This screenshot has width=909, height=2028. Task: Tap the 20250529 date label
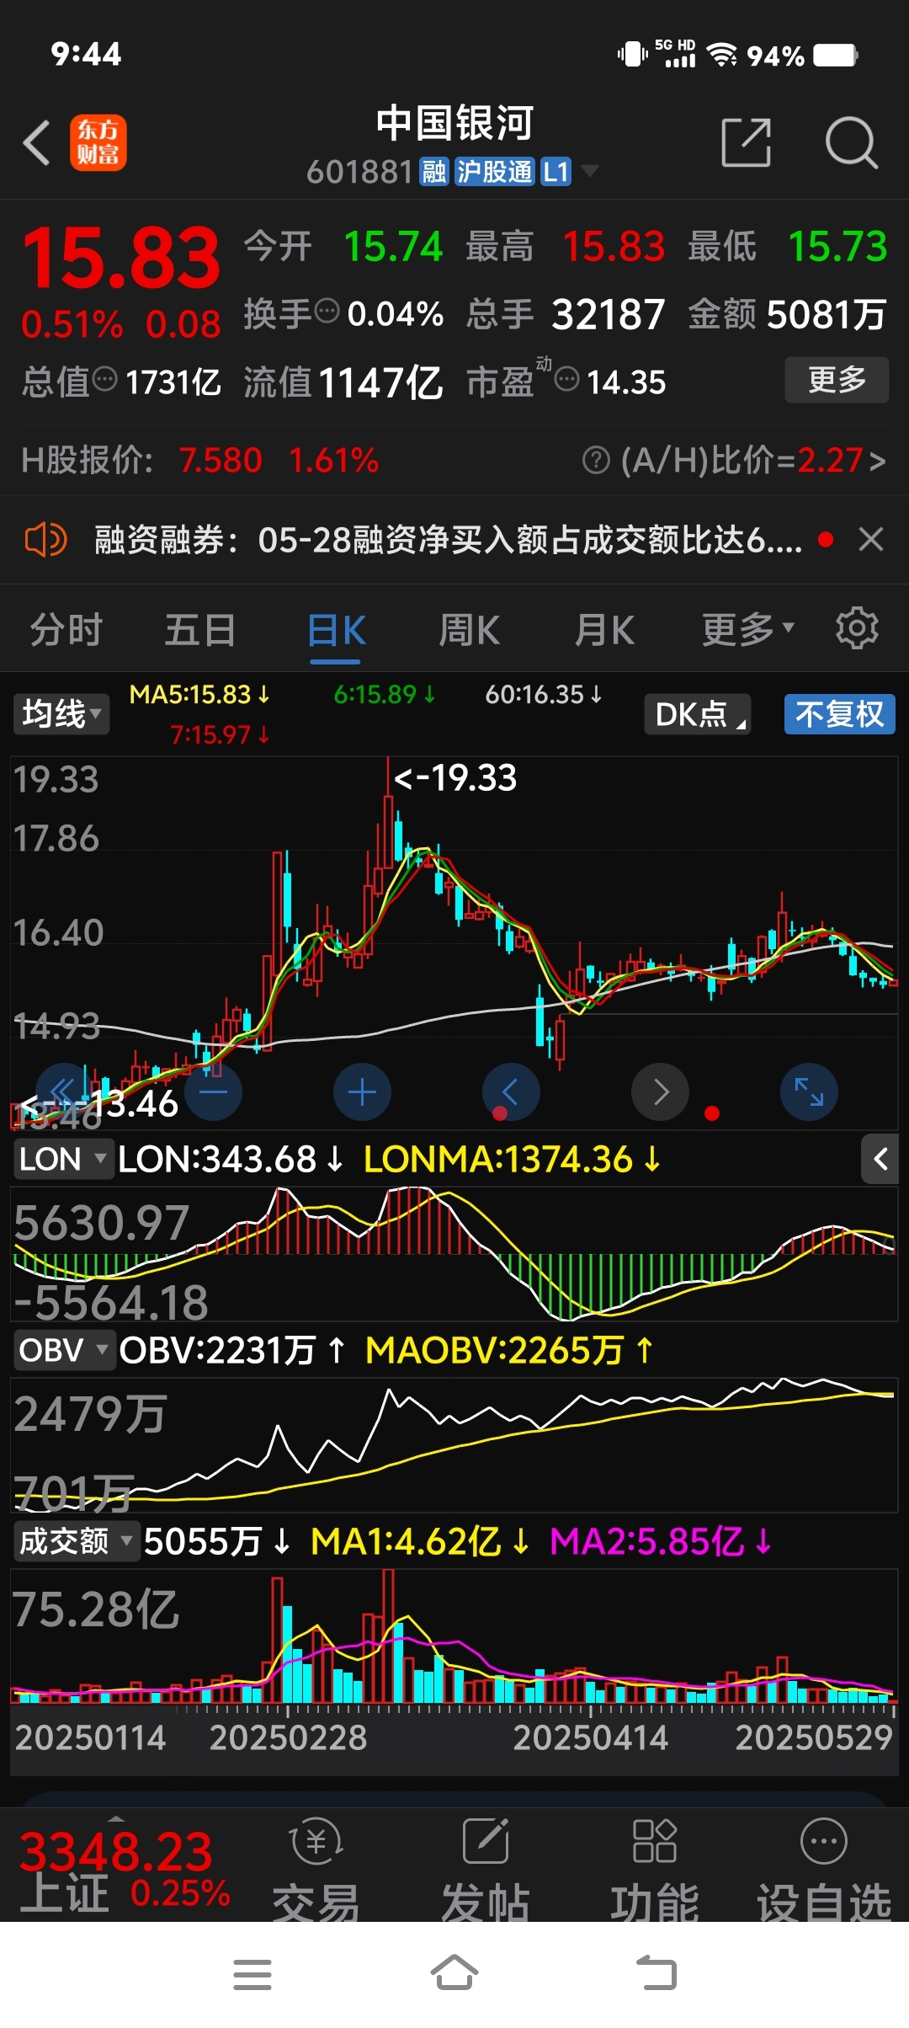pos(814,1737)
